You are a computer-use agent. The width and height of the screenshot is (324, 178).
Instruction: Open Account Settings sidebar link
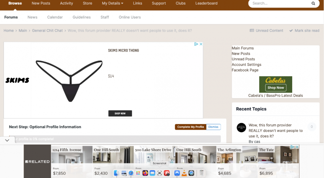tap(247, 65)
